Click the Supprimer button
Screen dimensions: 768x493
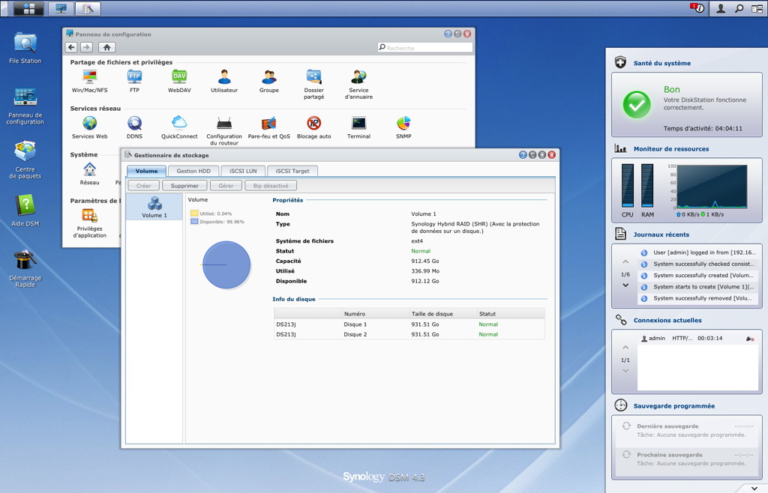click(184, 186)
